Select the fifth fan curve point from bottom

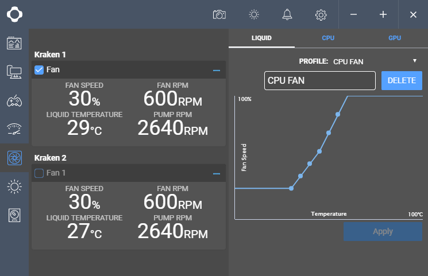pos(329,133)
